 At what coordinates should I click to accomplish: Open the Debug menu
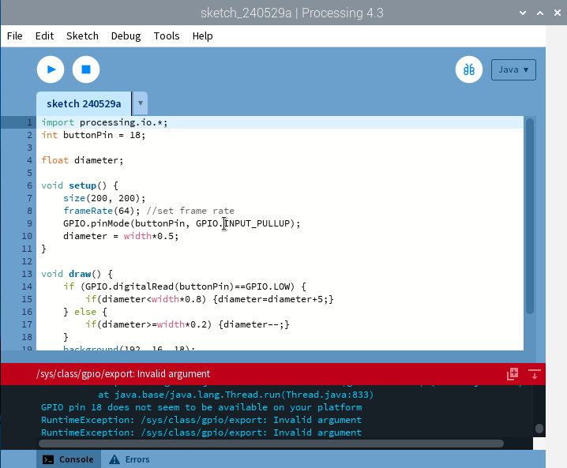tap(126, 36)
